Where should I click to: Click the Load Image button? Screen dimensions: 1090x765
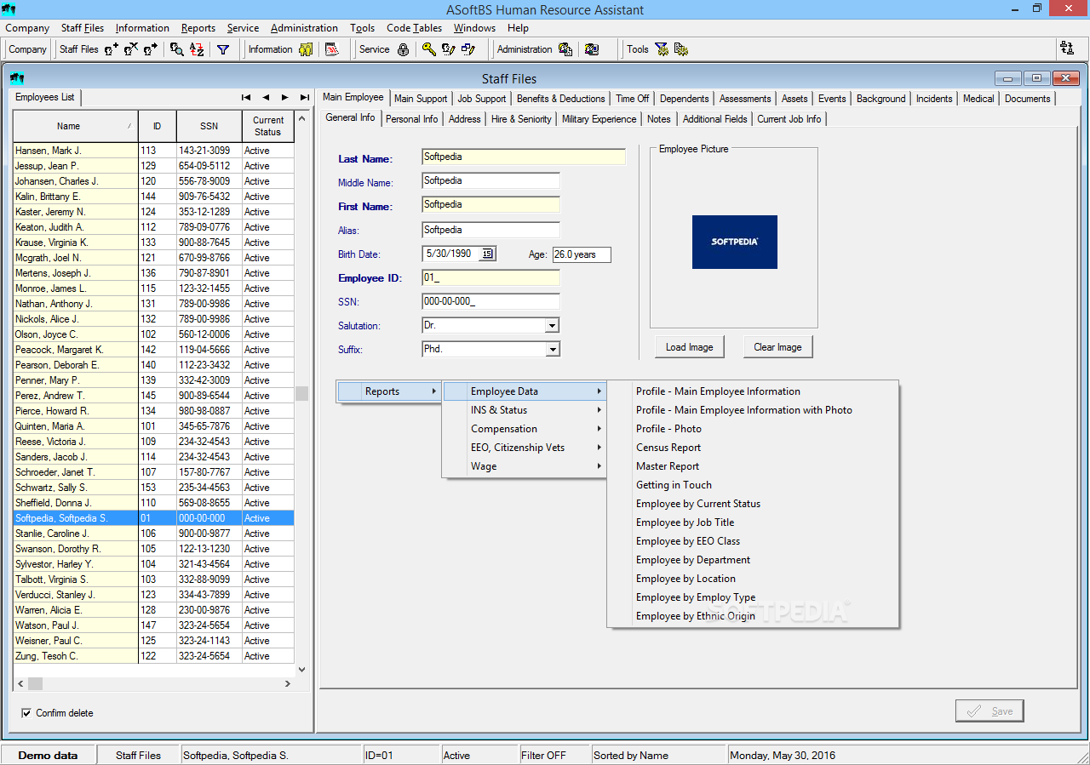point(690,347)
